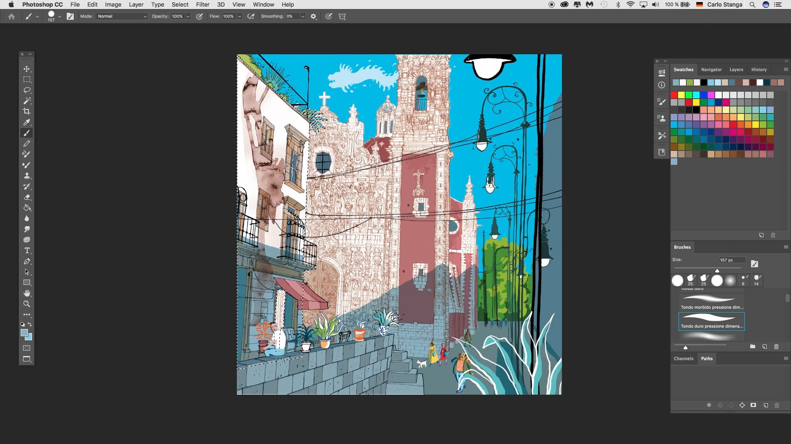This screenshot has width=791, height=444.
Task: Select 'Tondo morbido pressione dim...' brush preset
Action: tap(711, 302)
